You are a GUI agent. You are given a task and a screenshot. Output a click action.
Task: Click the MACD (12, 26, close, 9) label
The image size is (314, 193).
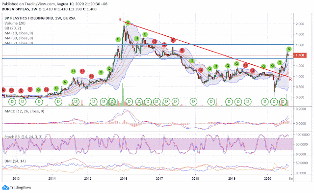[24, 111]
